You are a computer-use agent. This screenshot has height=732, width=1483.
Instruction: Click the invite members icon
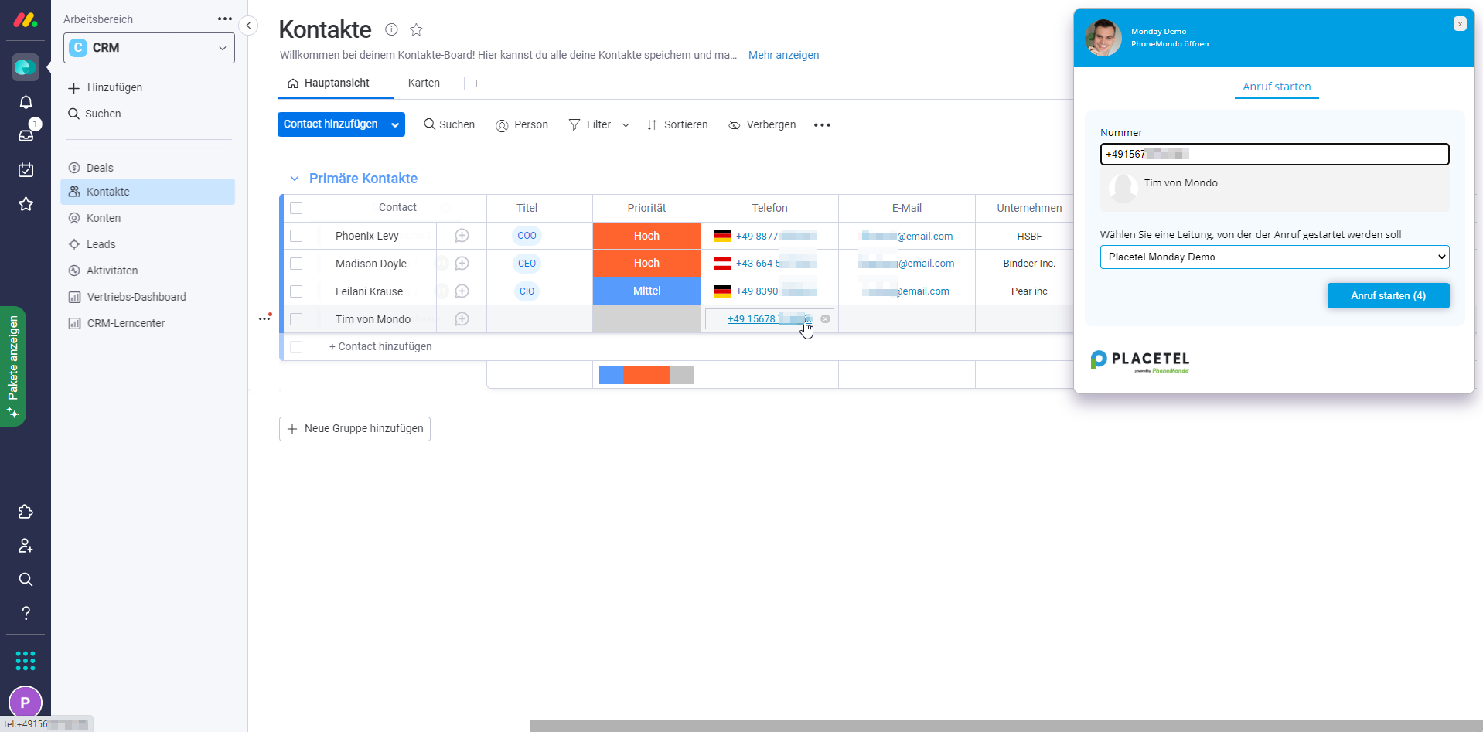tap(26, 546)
